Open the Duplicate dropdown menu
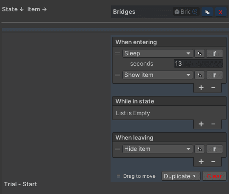229x194 pixels. click(x=181, y=176)
